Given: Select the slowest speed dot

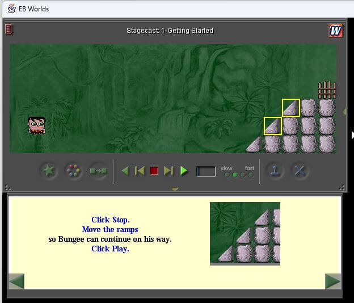Looking at the screenshot, I should 227,175.
